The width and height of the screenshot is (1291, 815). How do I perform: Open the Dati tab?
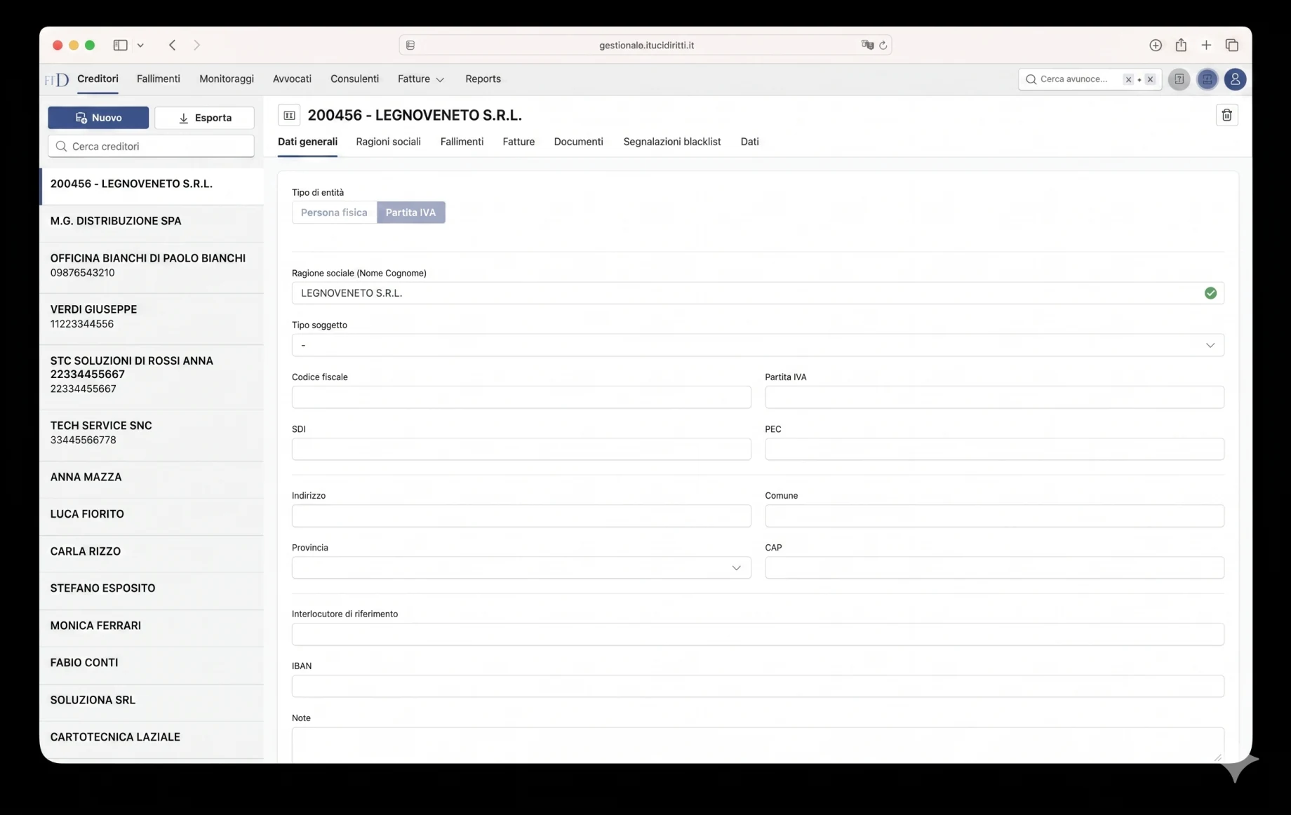coord(749,142)
